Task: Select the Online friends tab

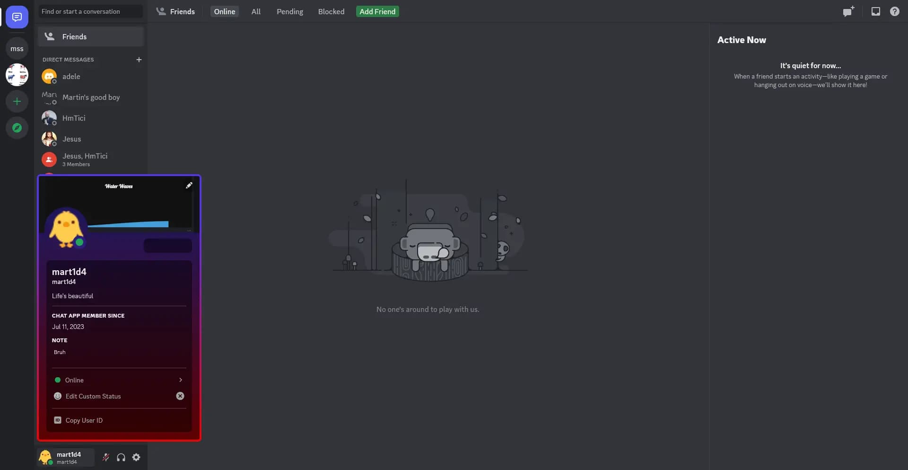Action: (224, 11)
